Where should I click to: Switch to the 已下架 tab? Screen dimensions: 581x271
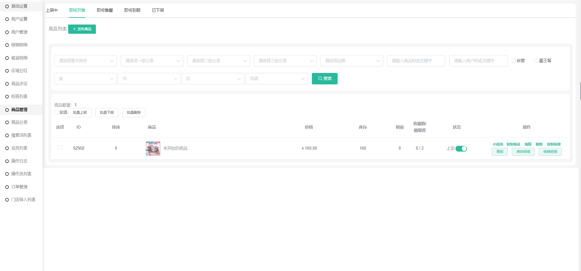pyautogui.click(x=158, y=10)
